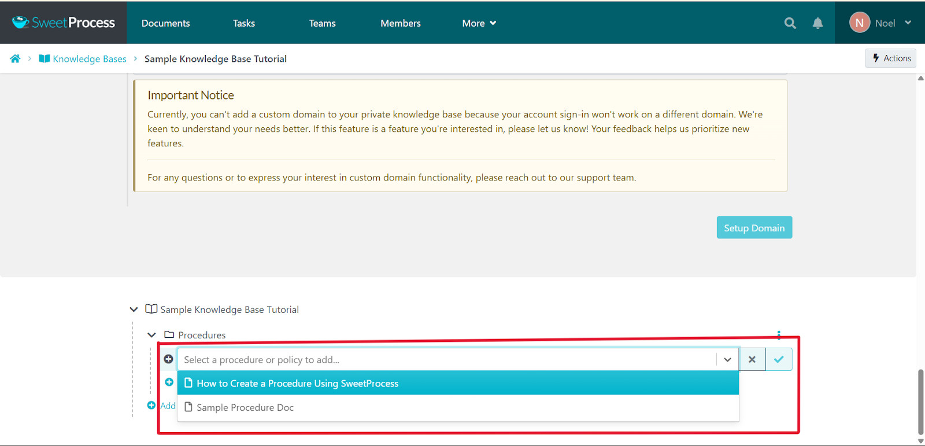Viewport: 925px width, 446px height.
Task: Click the dark plus icon beside select field
Action: tap(168, 359)
